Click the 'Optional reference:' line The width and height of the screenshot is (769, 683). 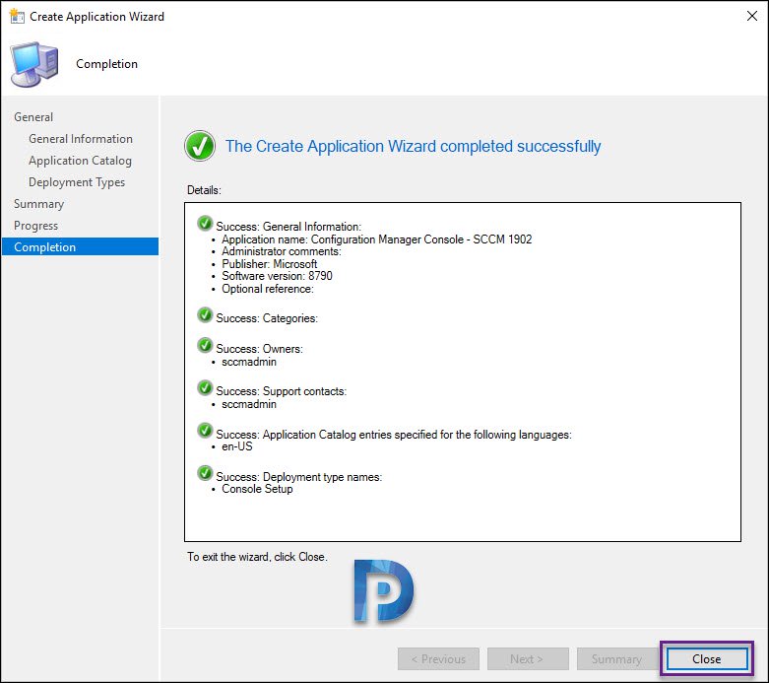[x=268, y=289]
